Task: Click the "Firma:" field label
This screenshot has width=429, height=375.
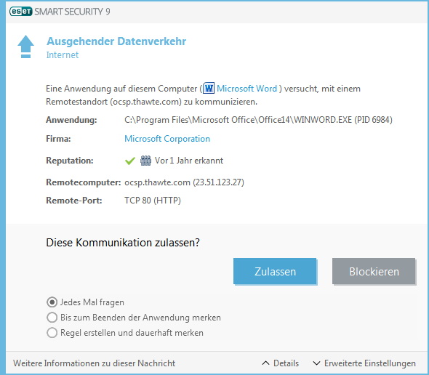Action: click(x=58, y=139)
